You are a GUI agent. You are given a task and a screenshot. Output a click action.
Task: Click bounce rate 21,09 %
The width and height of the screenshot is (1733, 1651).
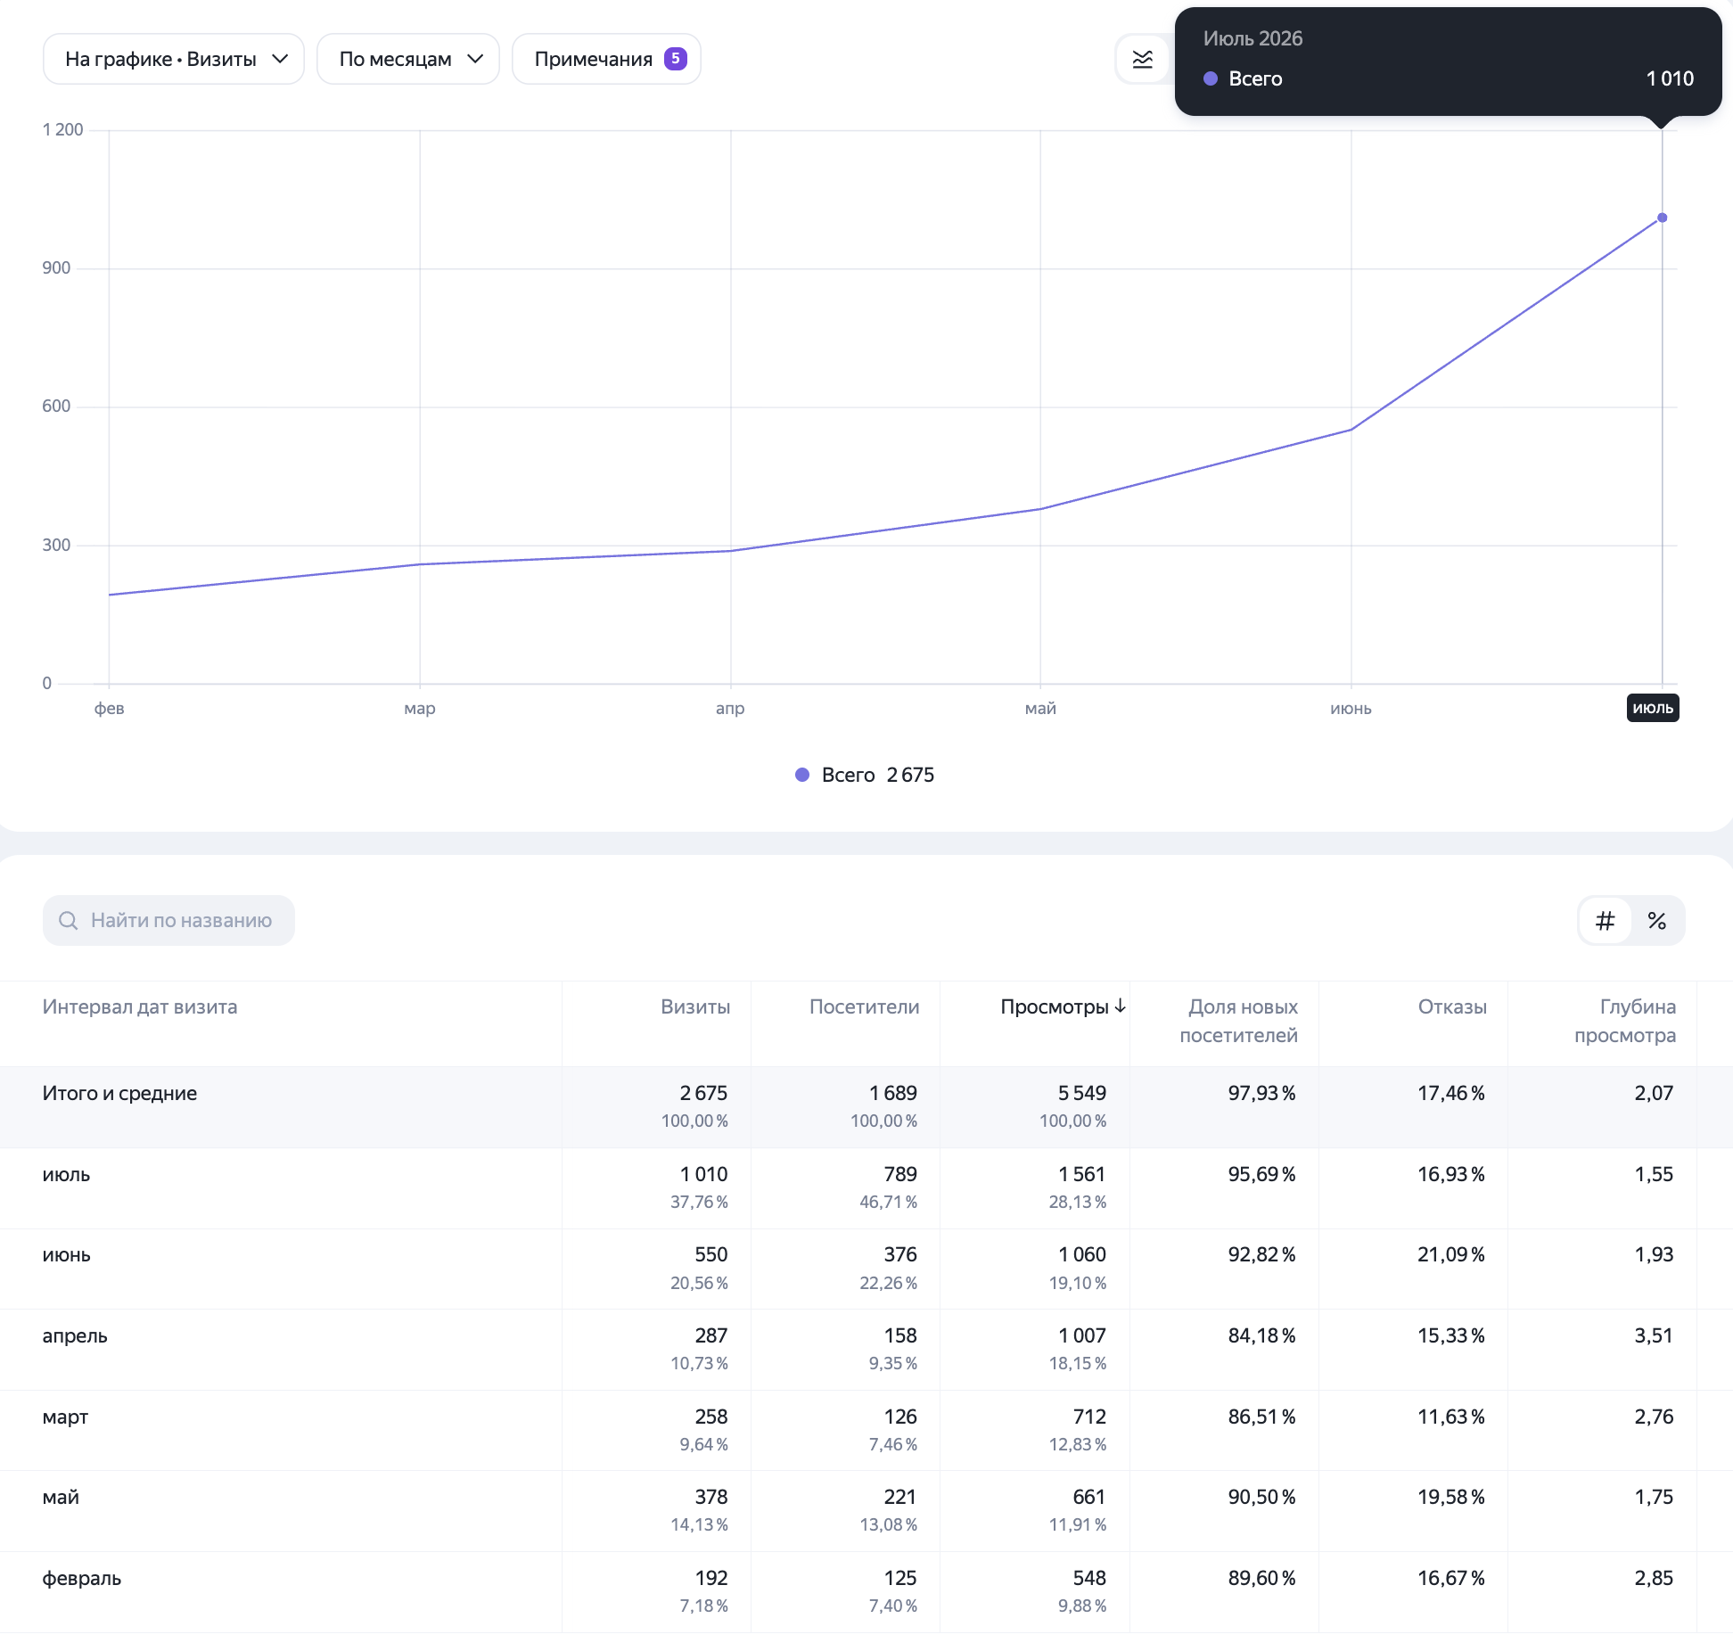1451,1254
